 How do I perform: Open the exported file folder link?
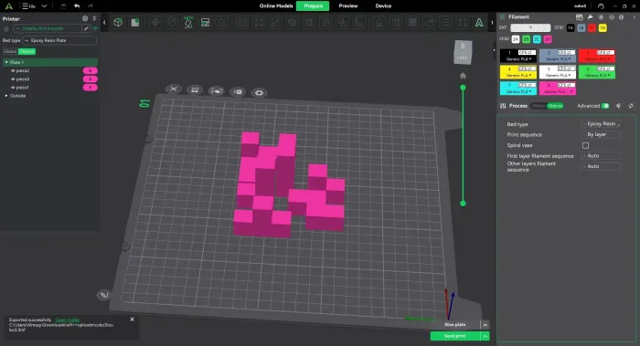coord(68,320)
